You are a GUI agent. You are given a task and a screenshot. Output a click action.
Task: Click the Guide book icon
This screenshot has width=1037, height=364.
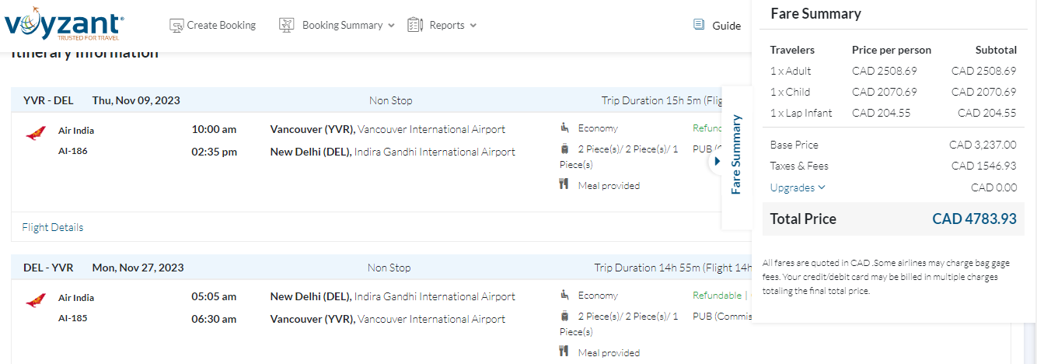[699, 25]
